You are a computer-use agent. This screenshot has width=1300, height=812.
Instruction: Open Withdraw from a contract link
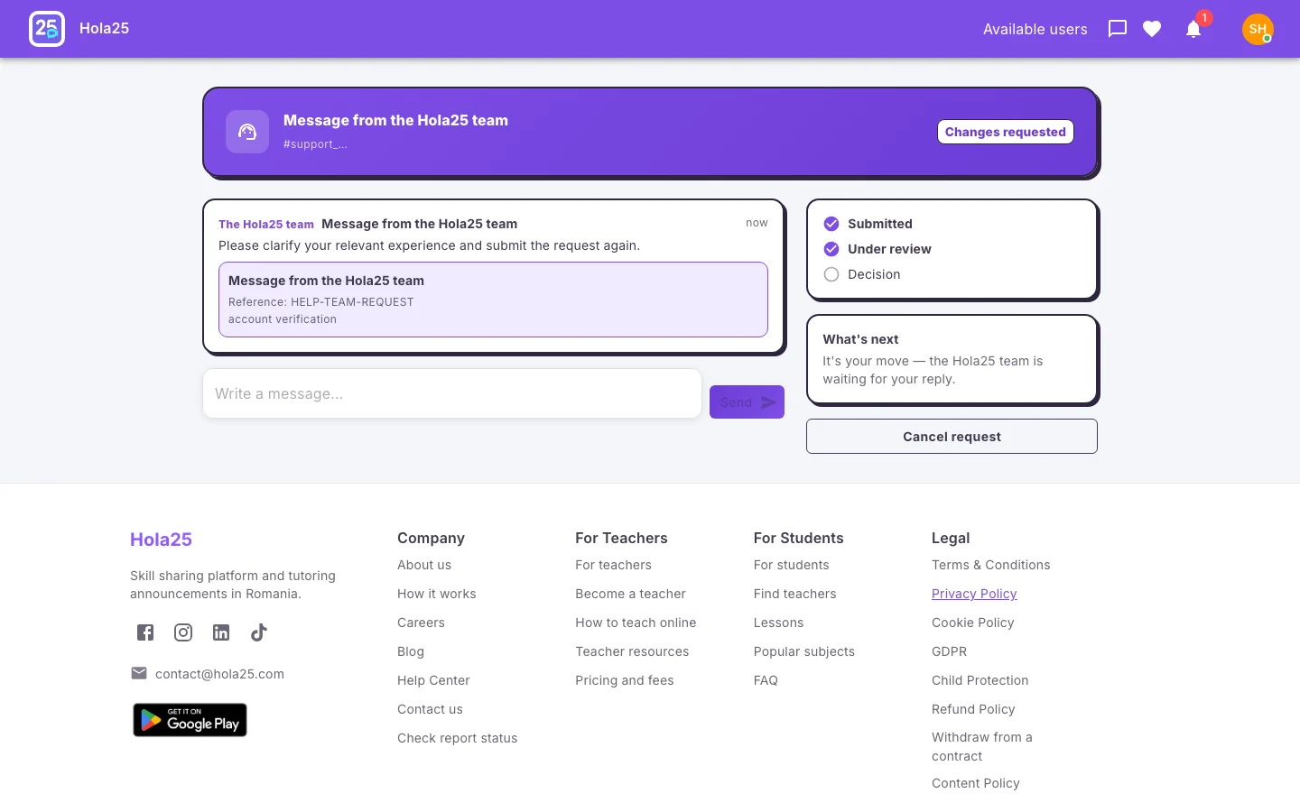click(982, 747)
